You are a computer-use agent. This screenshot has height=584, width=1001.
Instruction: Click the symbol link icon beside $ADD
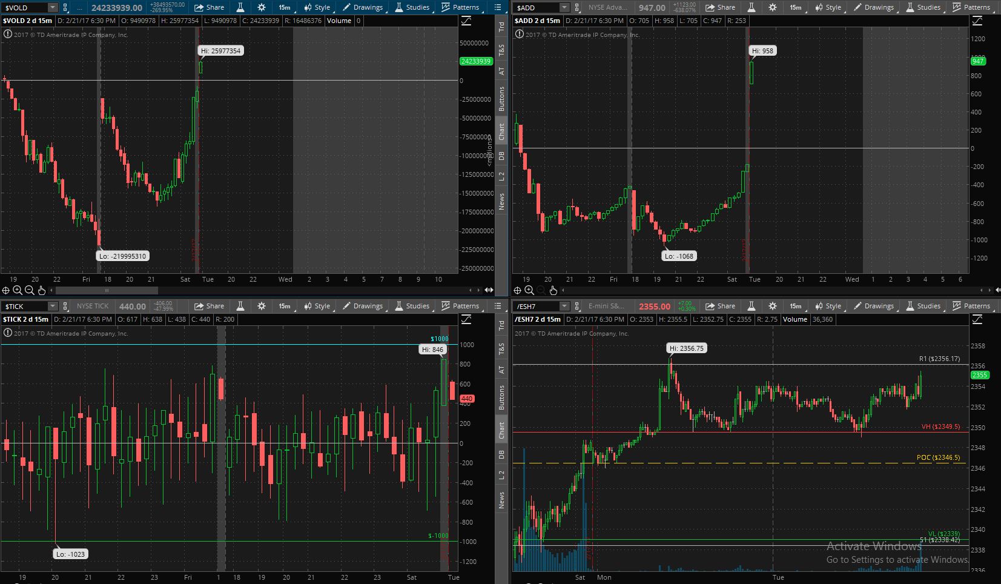click(x=576, y=7)
